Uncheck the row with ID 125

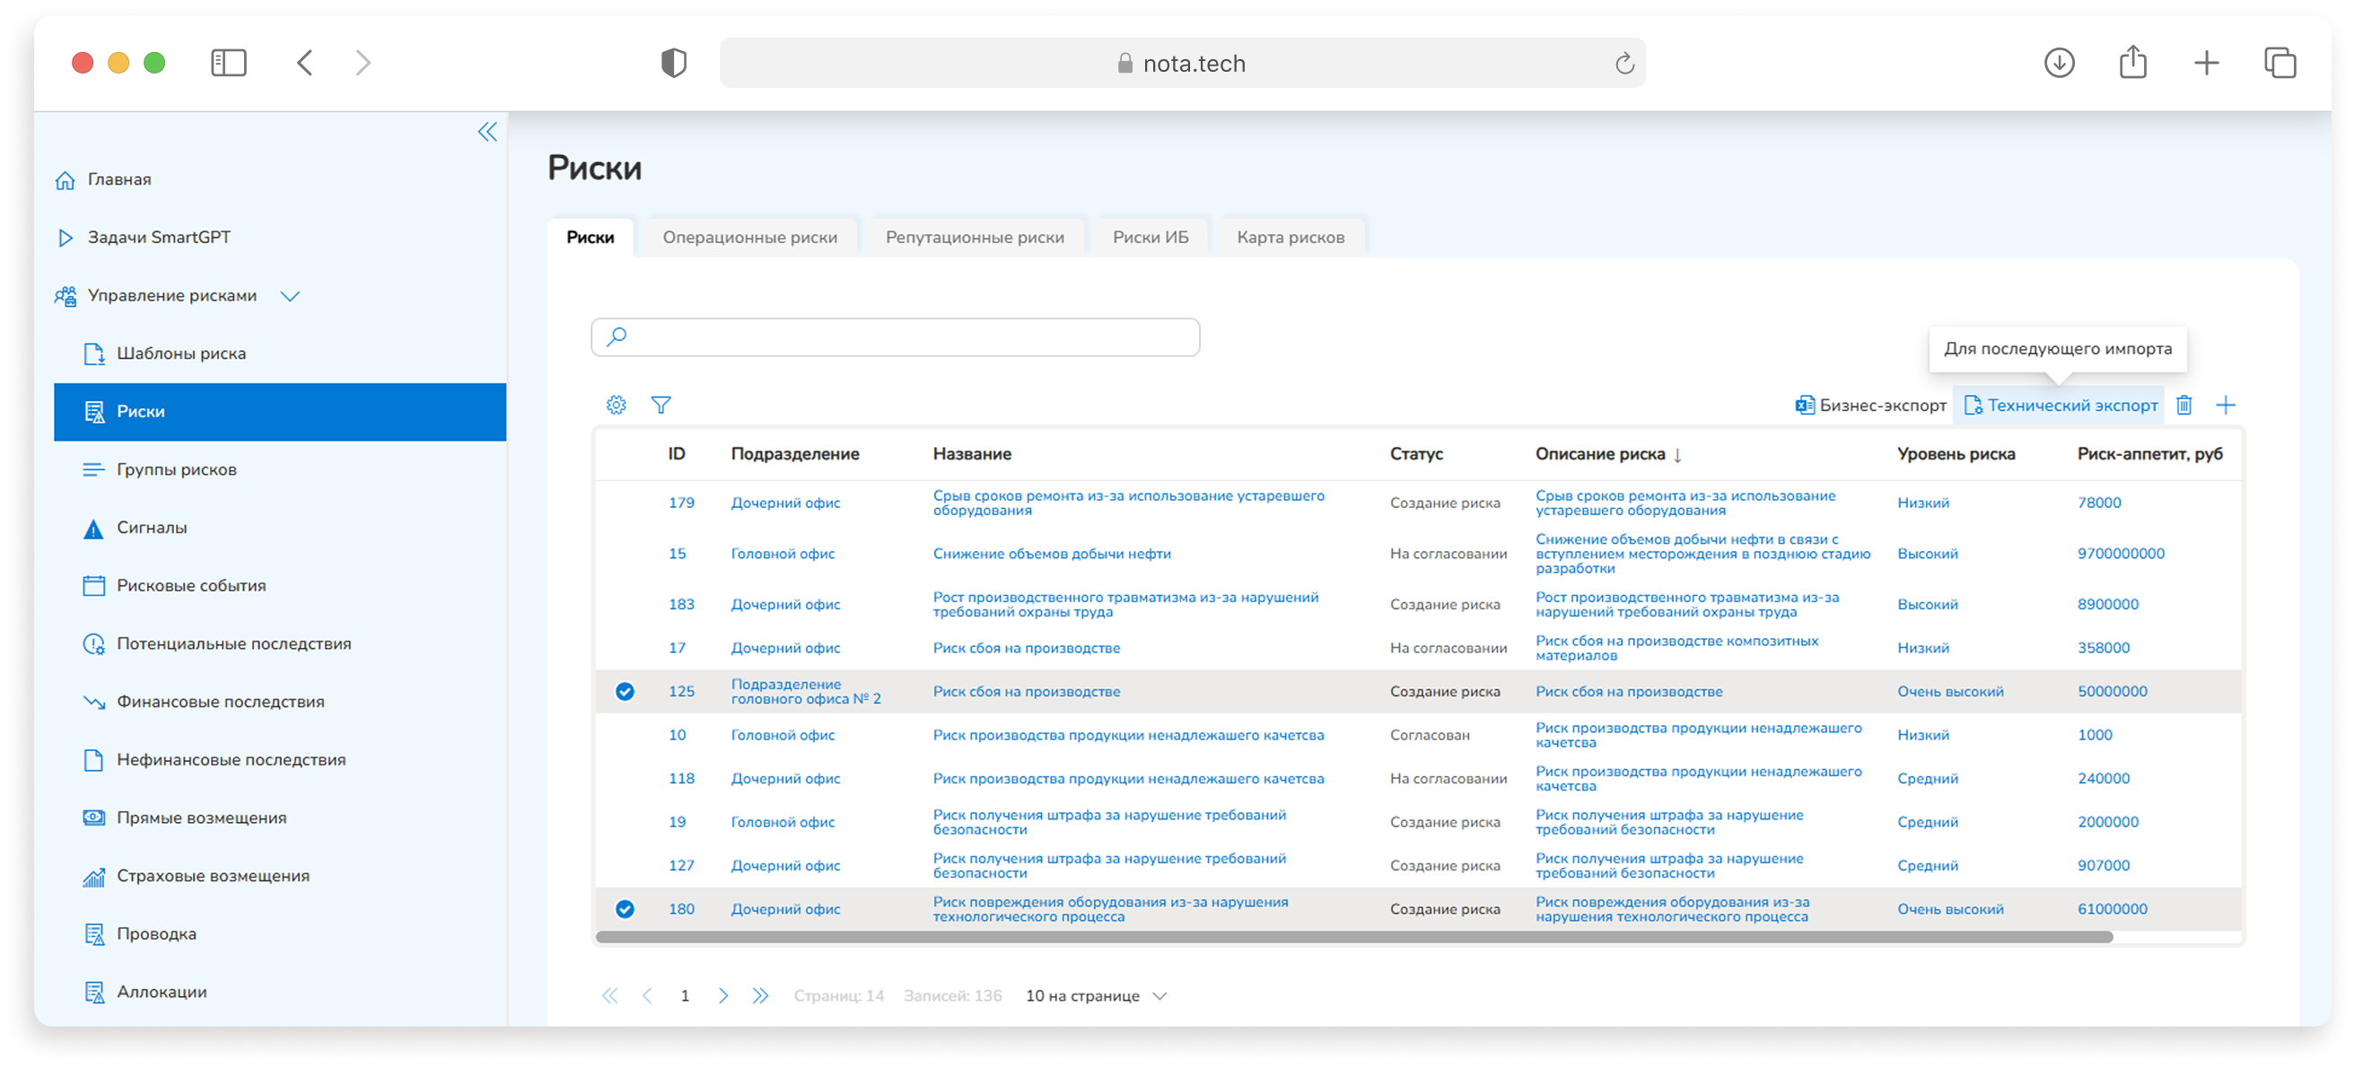coord(625,692)
